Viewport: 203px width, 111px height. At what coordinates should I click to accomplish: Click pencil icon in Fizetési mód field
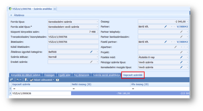click(181, 57)
